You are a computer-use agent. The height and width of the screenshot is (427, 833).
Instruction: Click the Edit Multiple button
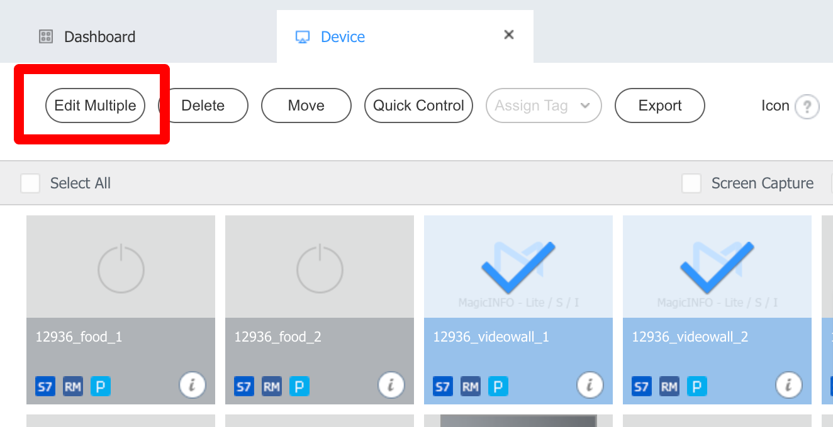pos(95,105)
